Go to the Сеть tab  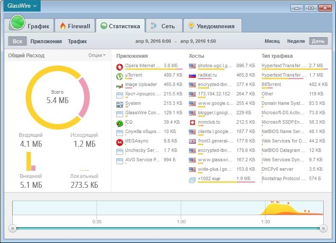click(164, 26)
